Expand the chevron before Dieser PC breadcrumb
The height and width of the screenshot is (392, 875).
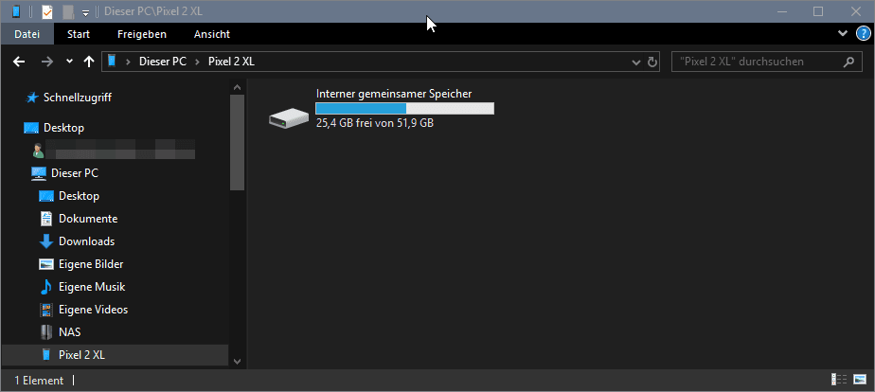point(128,62)
